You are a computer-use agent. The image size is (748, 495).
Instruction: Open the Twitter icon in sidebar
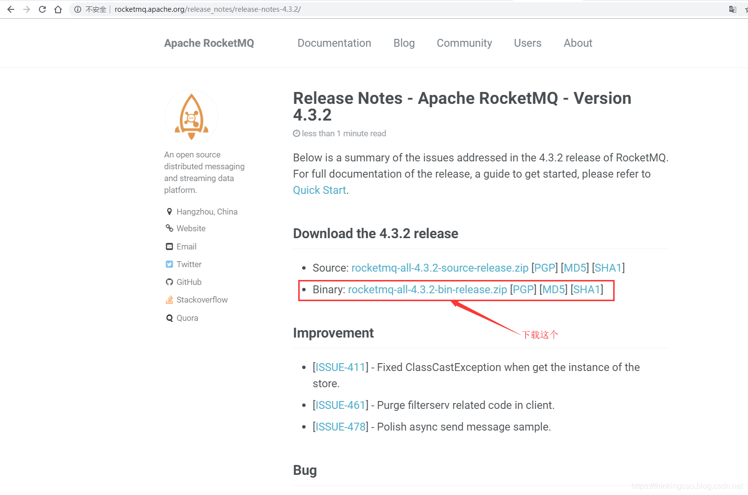pyautogui.click(x=169, y=264)
